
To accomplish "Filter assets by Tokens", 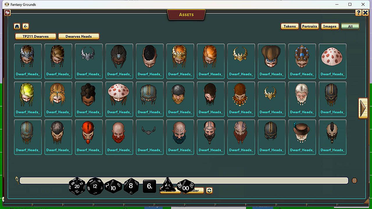I will coord(290,26).
